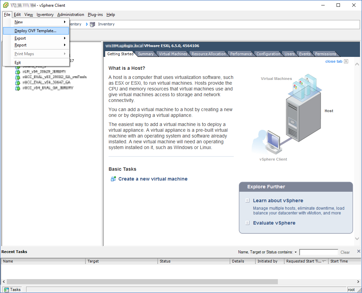Sort tasks by the Initiated by column header
The width and height of the screenshot is (362, 293).
click(270, 261)
